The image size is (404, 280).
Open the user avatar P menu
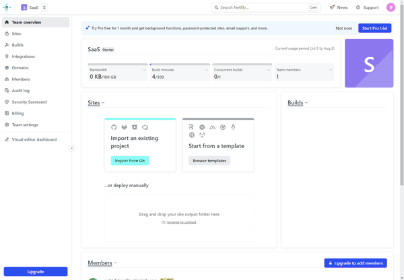click(391, 7)
